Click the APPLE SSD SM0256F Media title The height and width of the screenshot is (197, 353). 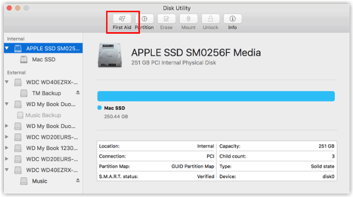click(x=196, y=53)
